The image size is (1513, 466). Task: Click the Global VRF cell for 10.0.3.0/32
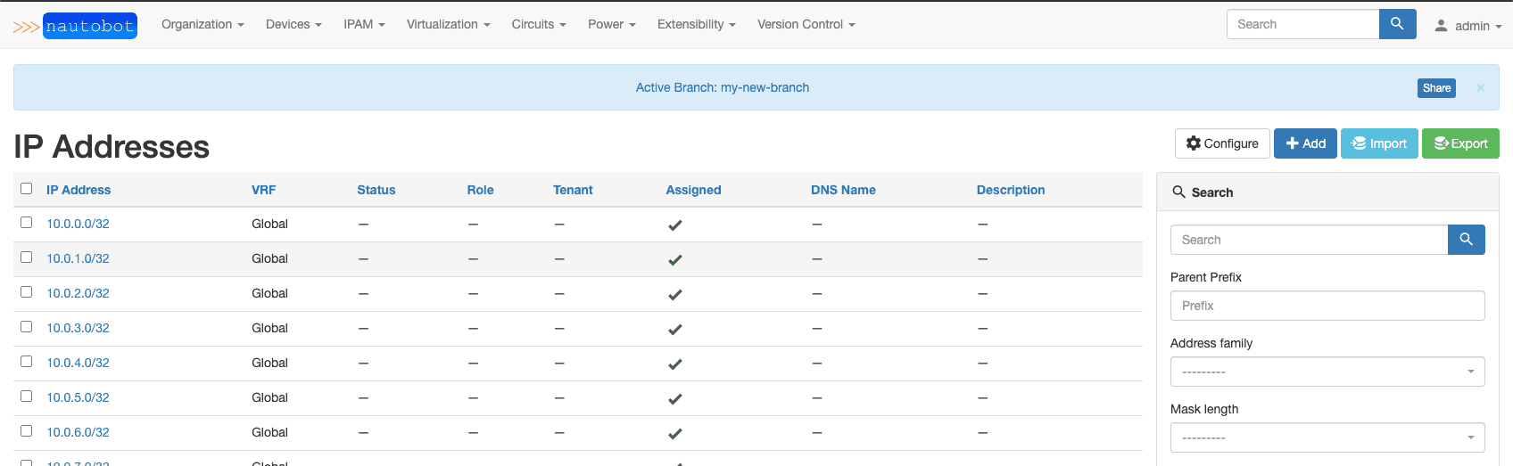point(269,328)
